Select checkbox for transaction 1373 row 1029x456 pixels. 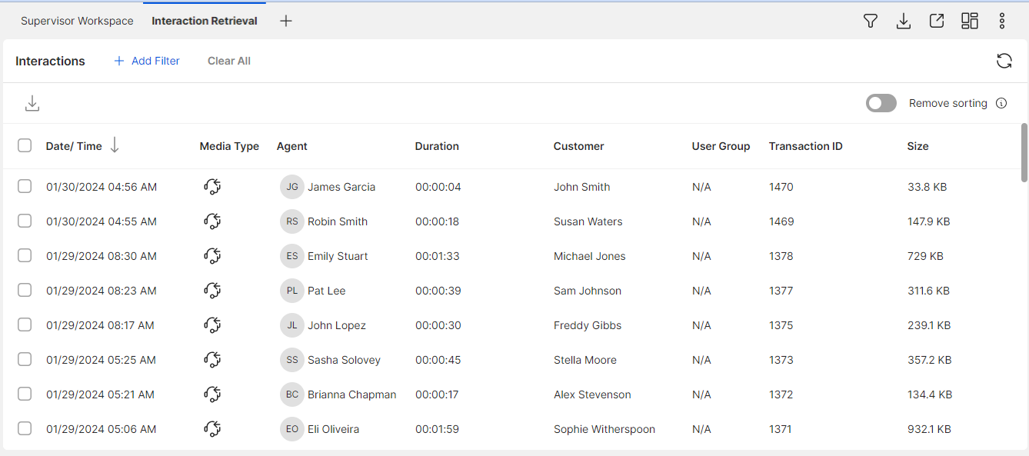[x=25, y=359]
